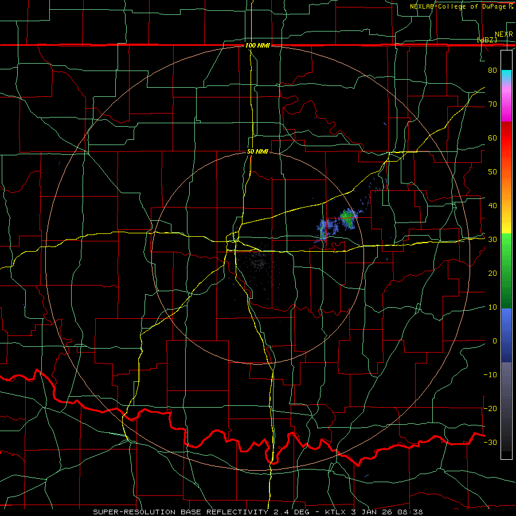Click SUPER-RESOLUTION BASE REFLECTIVITY in the caption

click(x=181, y=512)
